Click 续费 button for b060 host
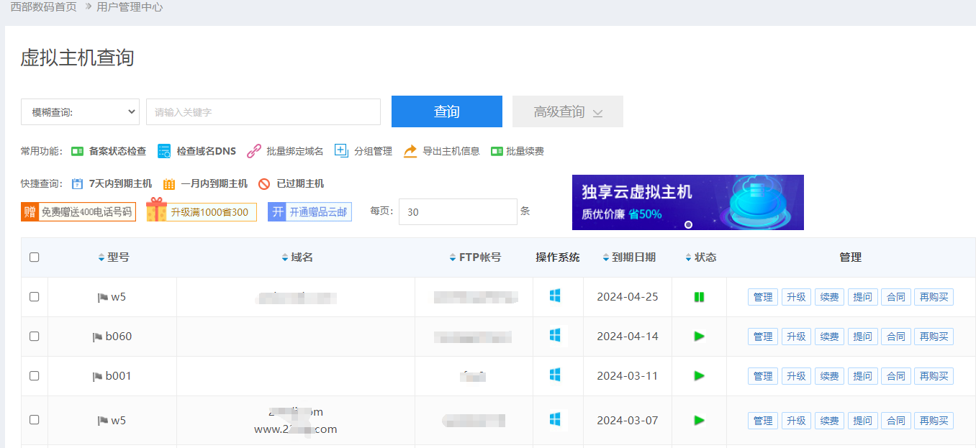 click(829, 337)
